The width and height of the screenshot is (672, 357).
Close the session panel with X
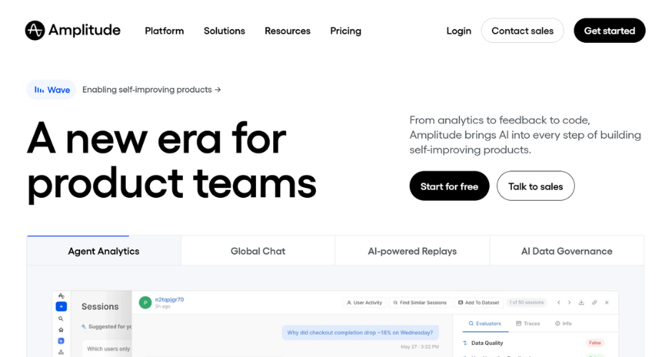coord(607,303)
